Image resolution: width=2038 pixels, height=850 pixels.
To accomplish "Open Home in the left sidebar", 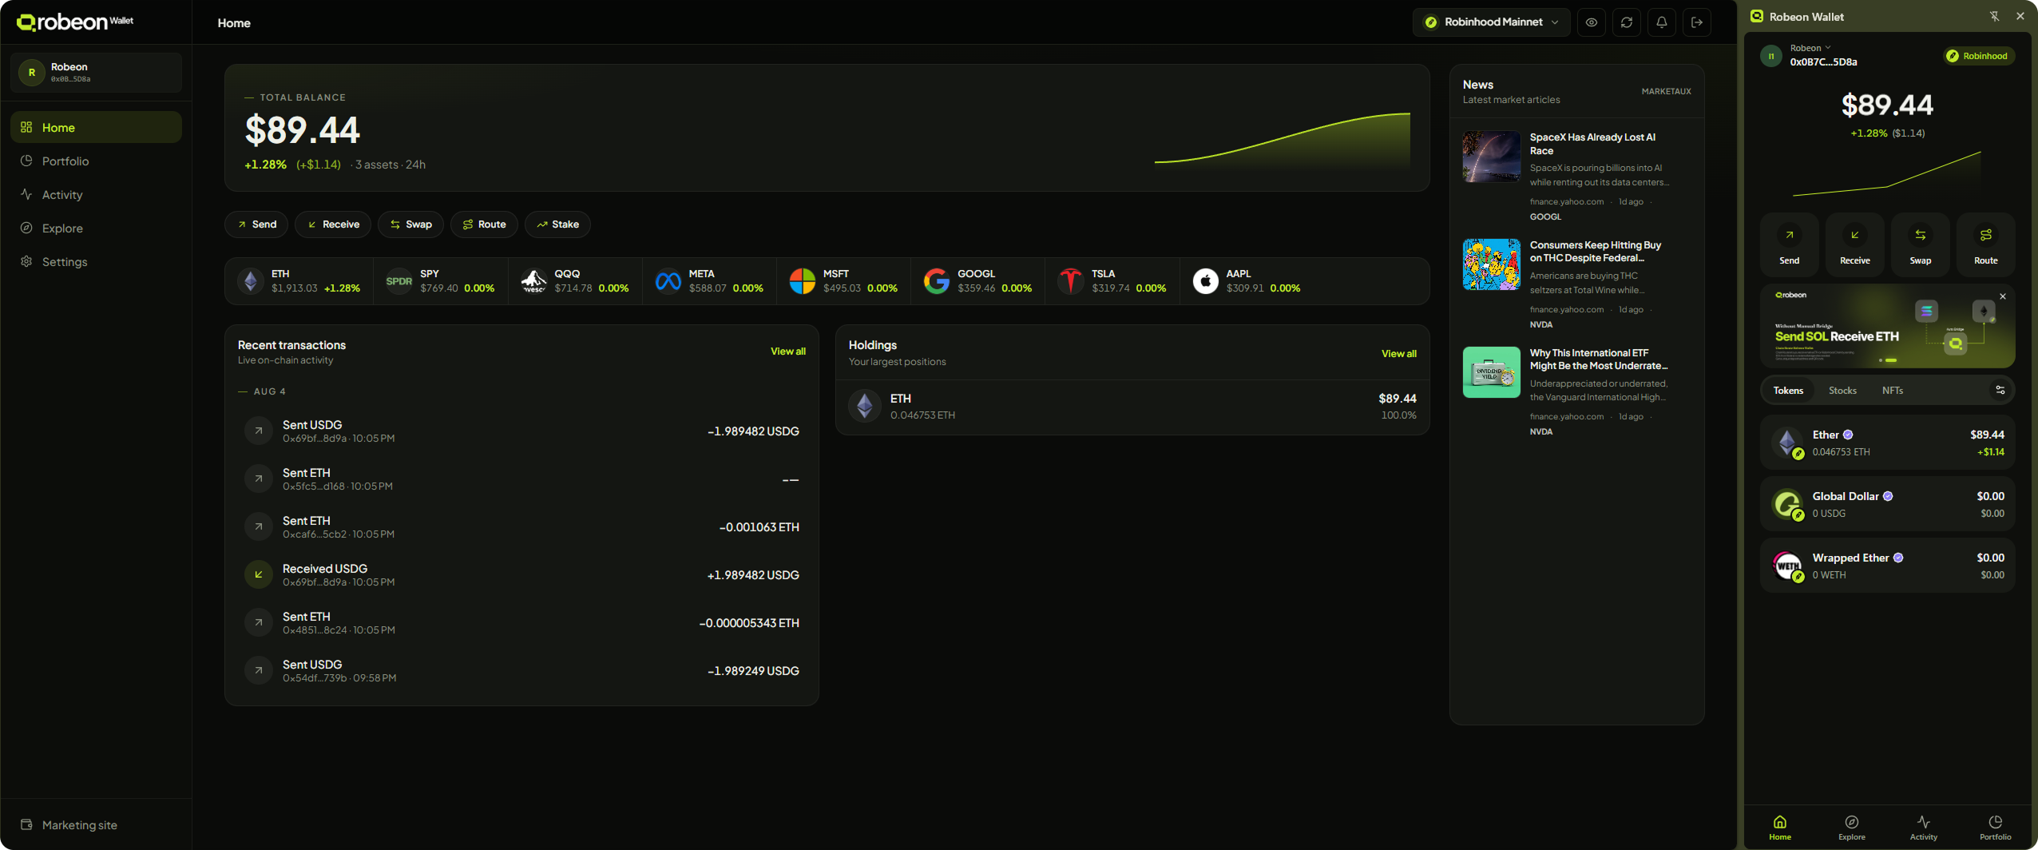I will click(x=96, y=127).
